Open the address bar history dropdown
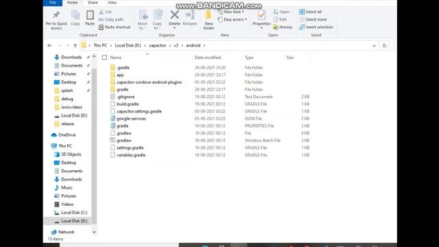Screen dimensions: 439x247 (374, 45)
